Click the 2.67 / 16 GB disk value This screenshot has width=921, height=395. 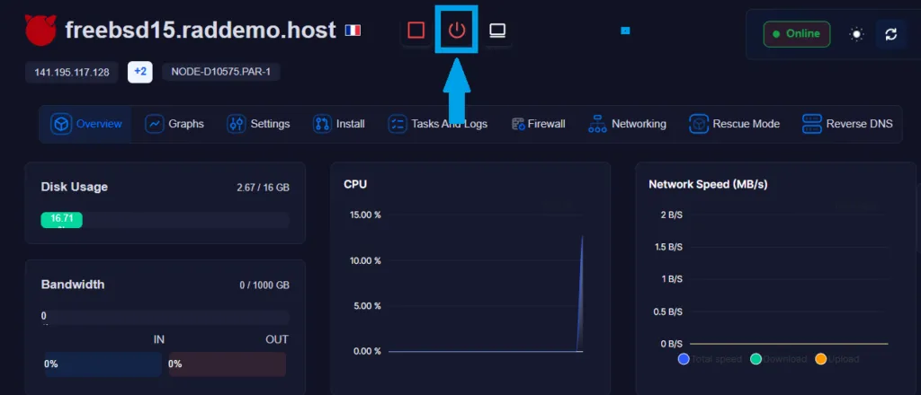tap(264, 189)
